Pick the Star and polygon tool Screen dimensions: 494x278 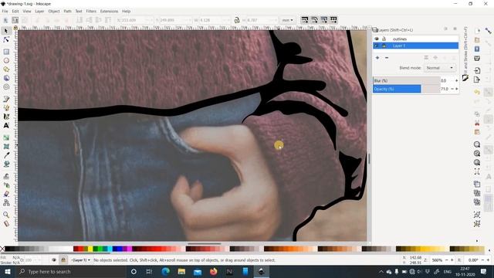coord(6,69)
